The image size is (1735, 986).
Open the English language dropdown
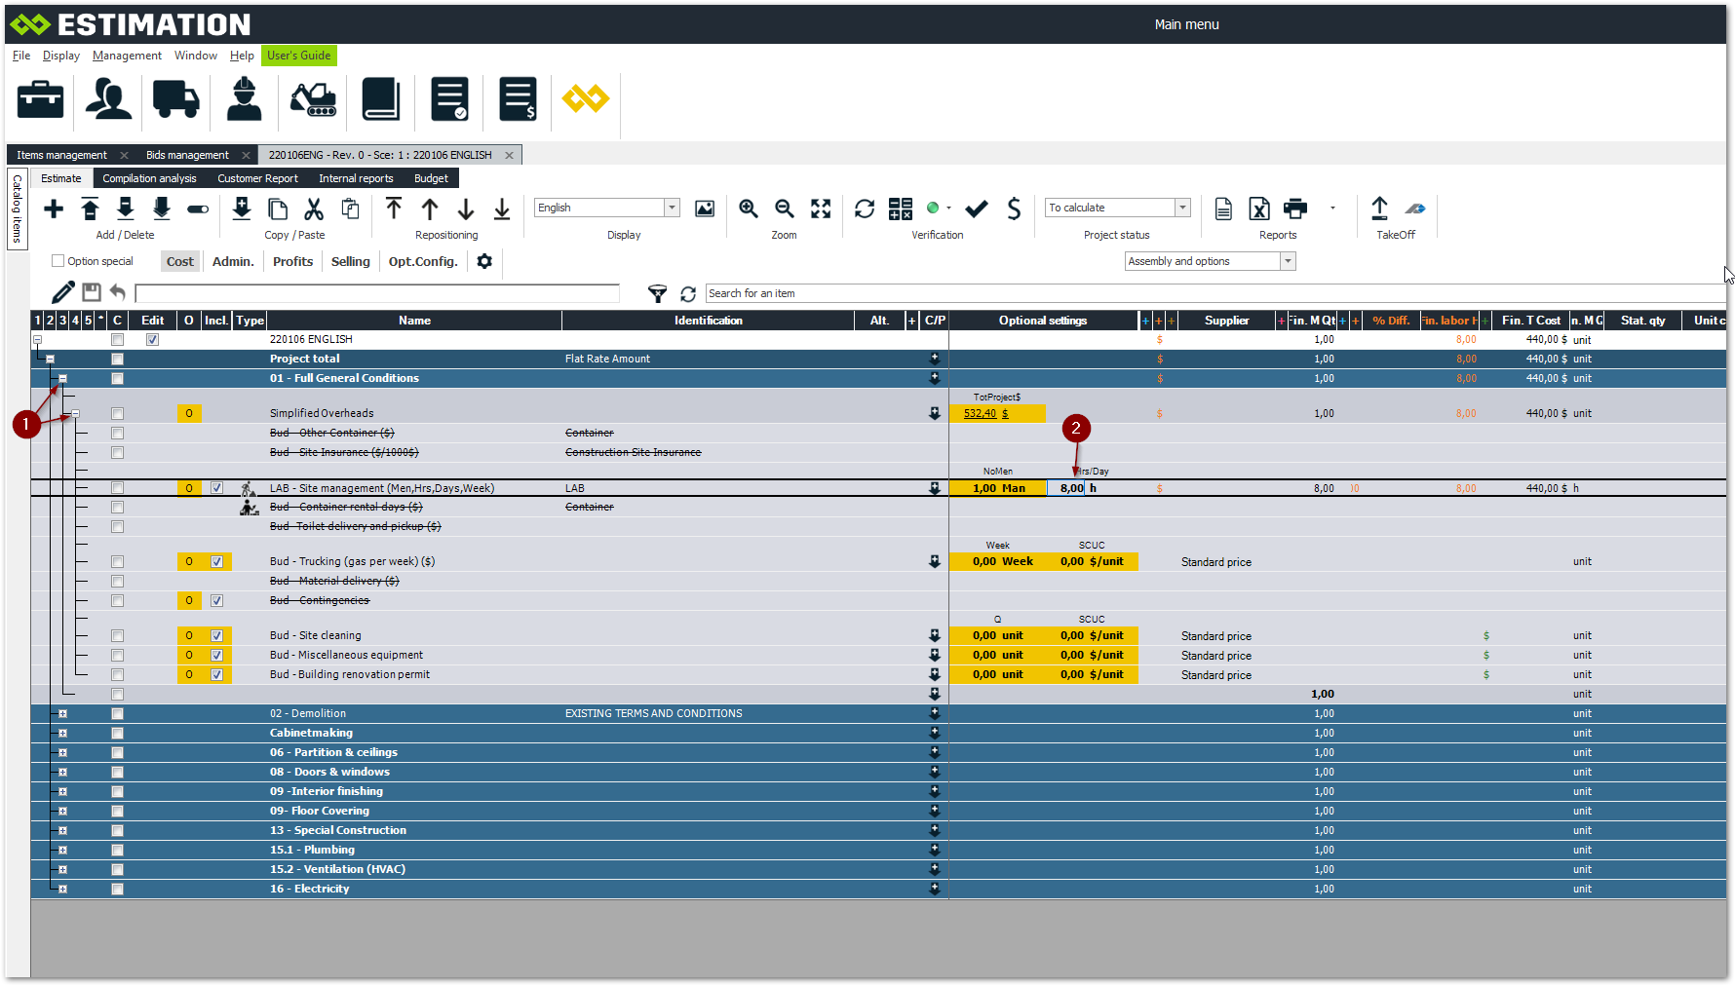[x=672, y=208]
